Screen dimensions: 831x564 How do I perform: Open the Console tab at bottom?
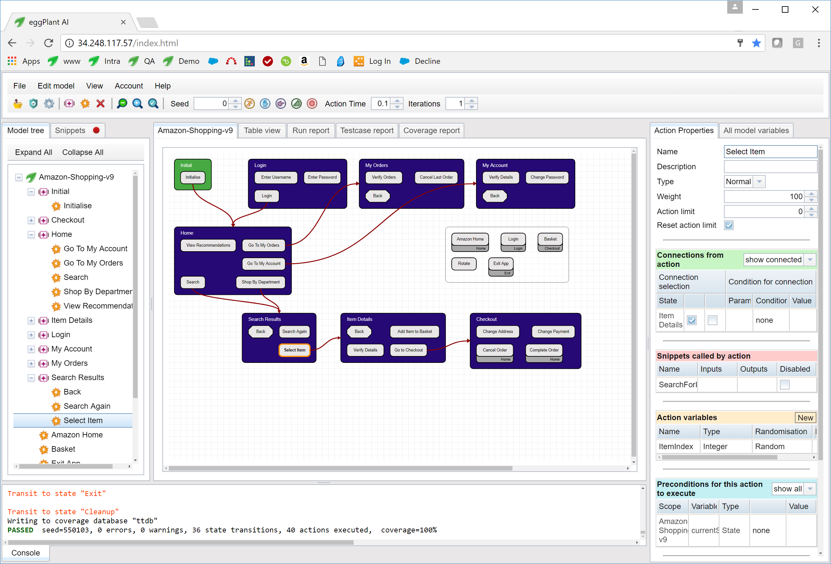click(x=26, y=553)
